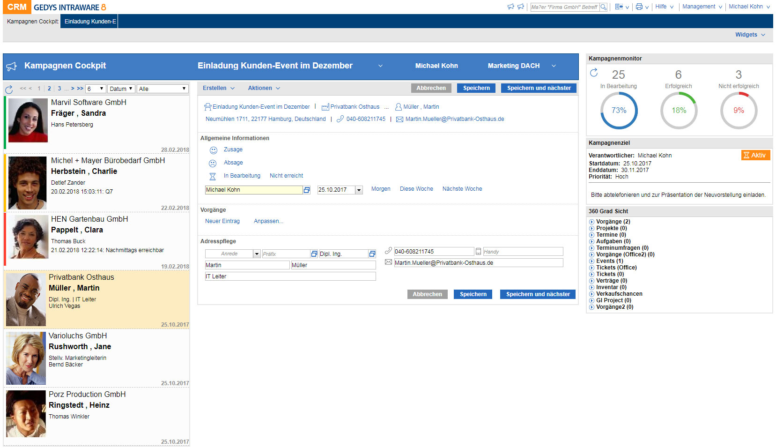Open the Erstellen menu
Screen dimensions: 776x448
tap(218, 88)
